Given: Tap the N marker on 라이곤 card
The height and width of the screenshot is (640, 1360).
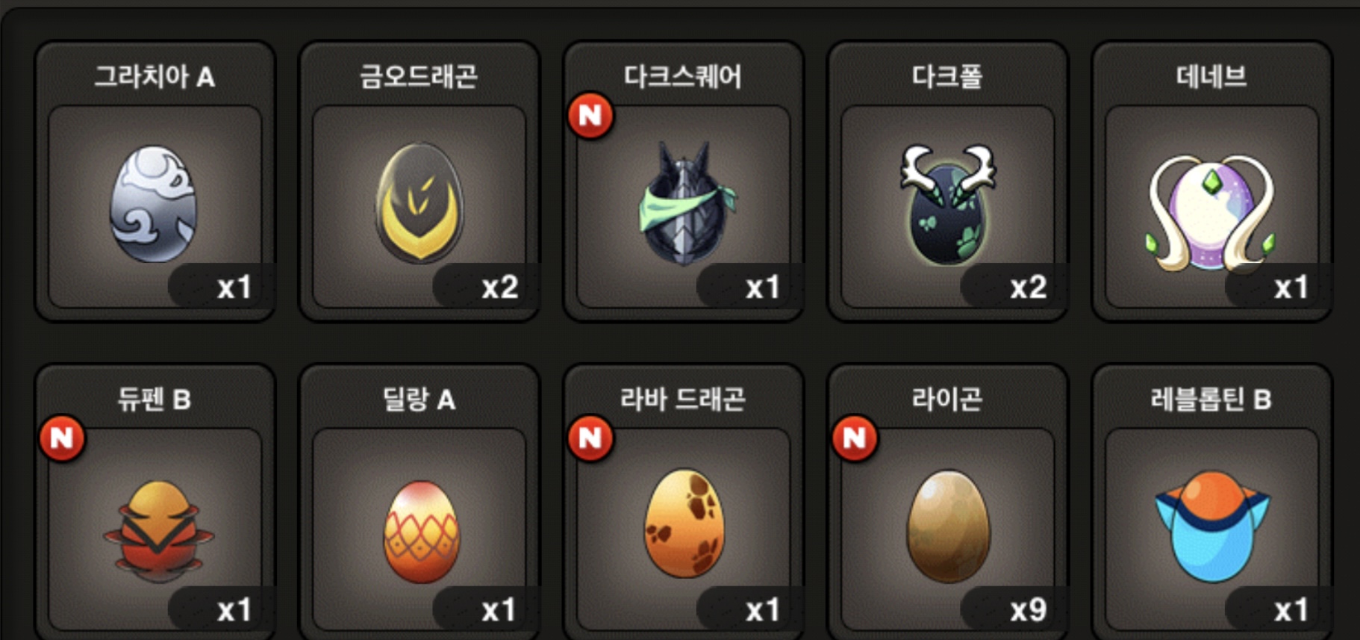Looking at the screenshot, I should (x=855, y=438).
